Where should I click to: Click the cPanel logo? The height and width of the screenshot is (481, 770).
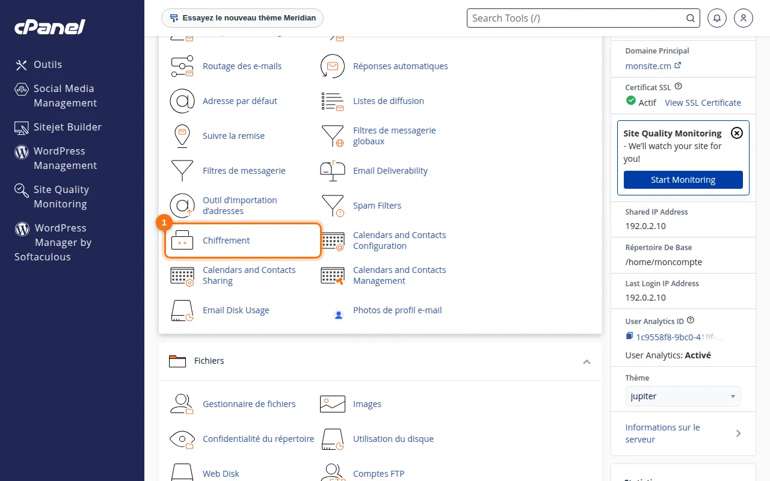pos(49,26)
